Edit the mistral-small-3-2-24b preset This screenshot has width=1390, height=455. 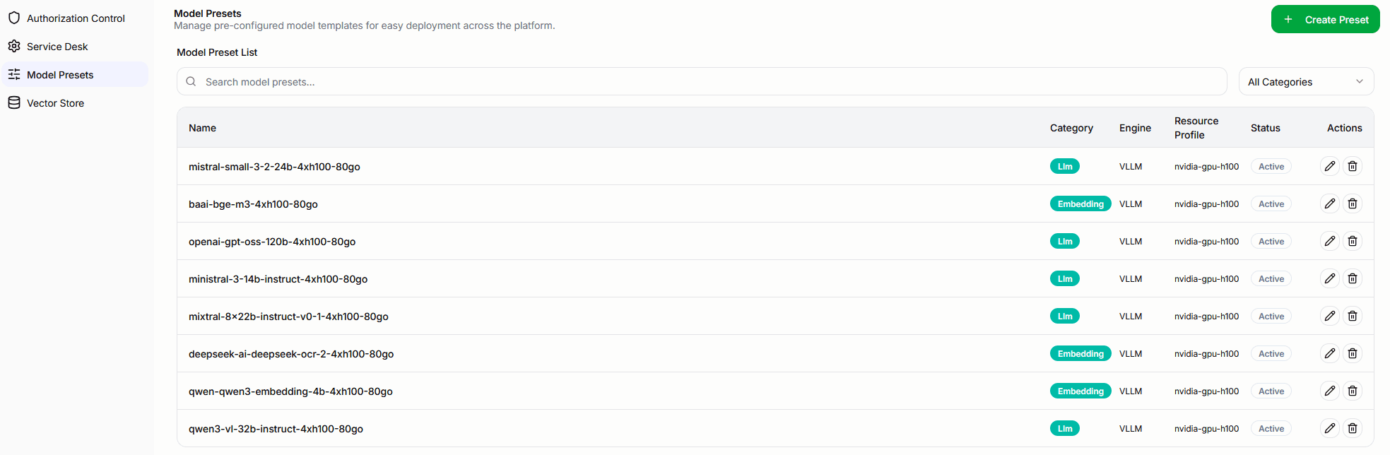(x=1330, y=166)
